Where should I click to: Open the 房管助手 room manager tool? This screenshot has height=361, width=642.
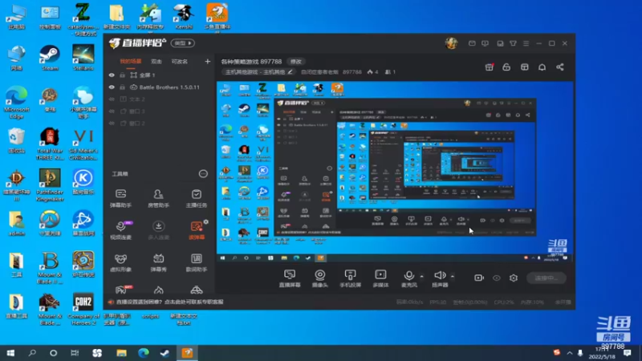[158, 198]
